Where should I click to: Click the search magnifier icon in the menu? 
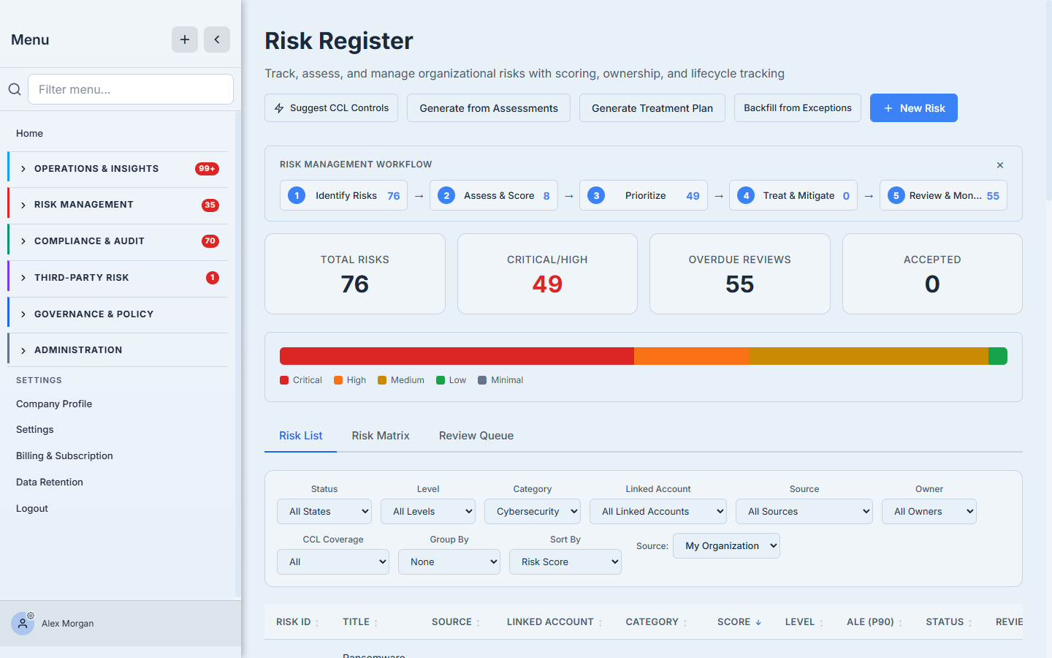[15, 89]
